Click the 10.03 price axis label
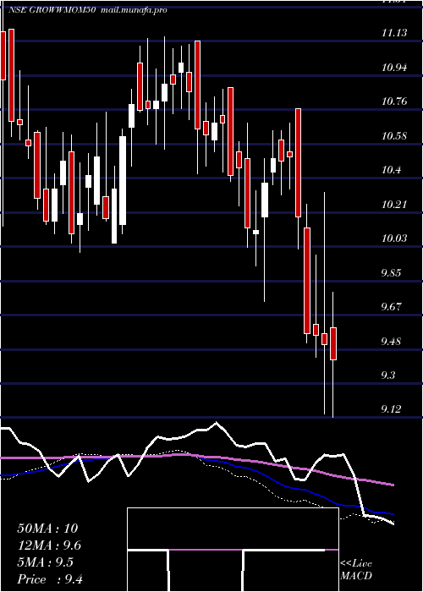Screen dimensions: 423x592 pyautogui.click(x=394, y=238)
